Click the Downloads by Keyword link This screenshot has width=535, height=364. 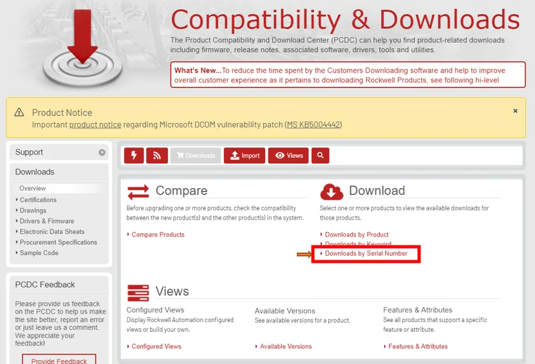[x=358, y=244]
